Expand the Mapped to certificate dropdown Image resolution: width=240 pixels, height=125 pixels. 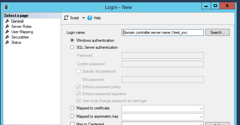coord(201,109)
